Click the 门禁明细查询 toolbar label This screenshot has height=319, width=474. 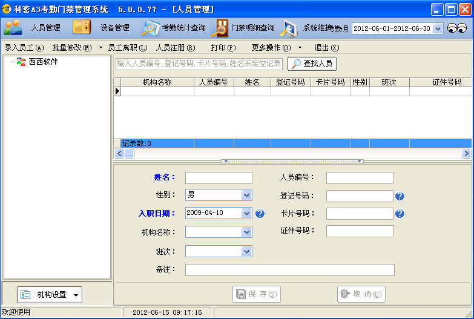[252, 28]
